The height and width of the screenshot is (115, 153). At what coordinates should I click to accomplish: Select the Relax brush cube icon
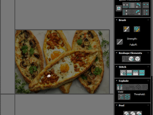click(137, 29)
